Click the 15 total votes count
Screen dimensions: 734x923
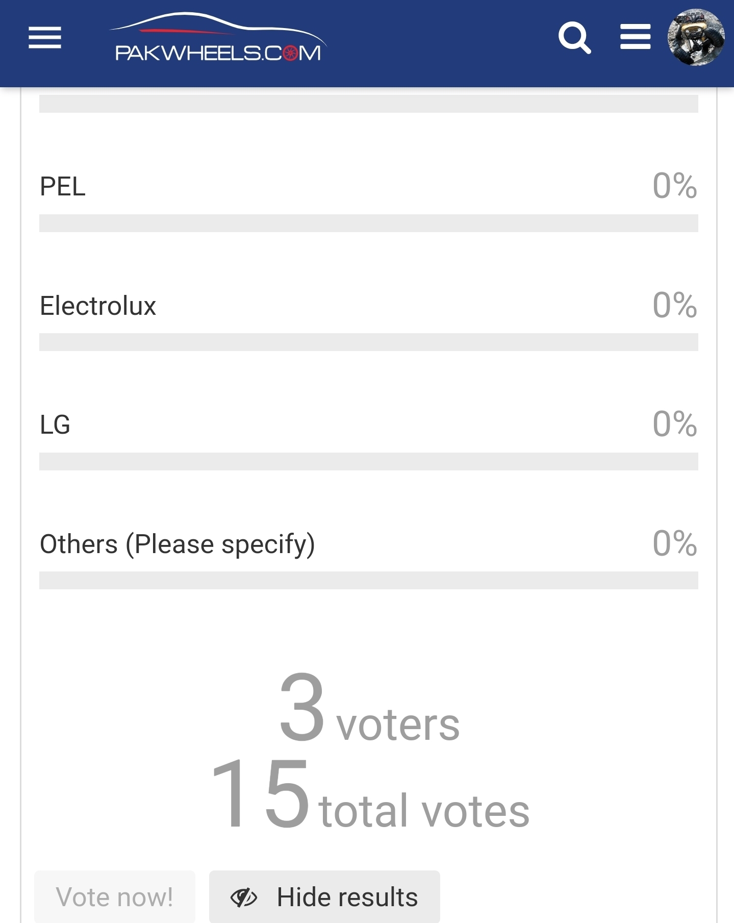pyautogui.click(x=369, y=794)
